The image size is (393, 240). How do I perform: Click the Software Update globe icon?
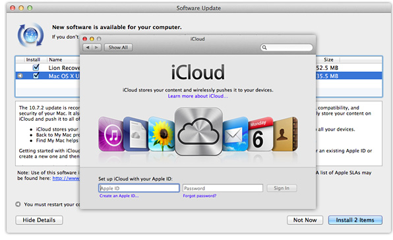[30, 35]
